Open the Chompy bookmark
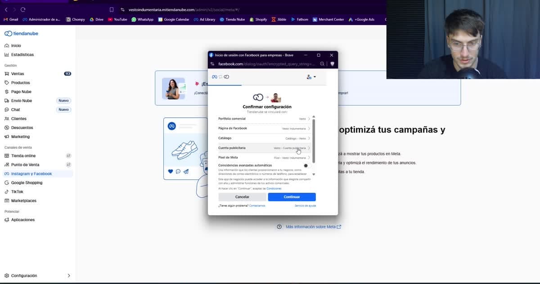 click(75, 19)
